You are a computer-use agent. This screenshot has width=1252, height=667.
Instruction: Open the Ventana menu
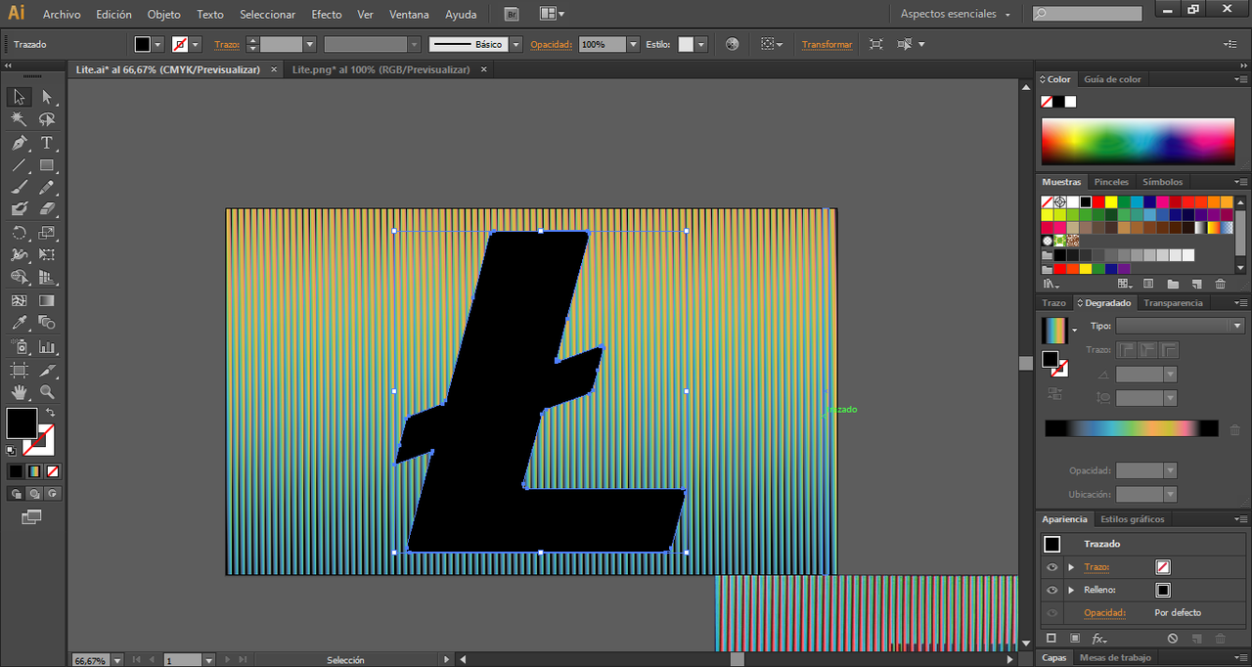pyautogui.click(x=409, y=15)
